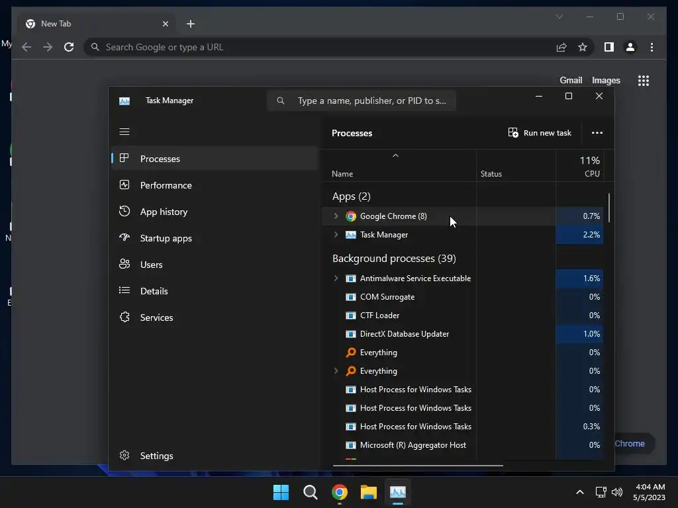The height and width of the screenshot is (508, 678).
Task: Open the Google apps grid
Action: tap(644, 80)
